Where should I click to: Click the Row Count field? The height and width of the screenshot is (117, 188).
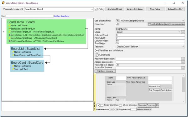click(150, 38)
